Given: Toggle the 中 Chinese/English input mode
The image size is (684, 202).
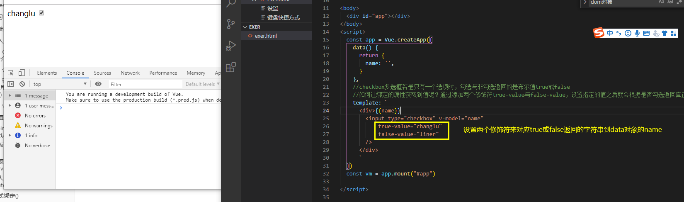Looking at the screenshot, I should pos(610,33).
